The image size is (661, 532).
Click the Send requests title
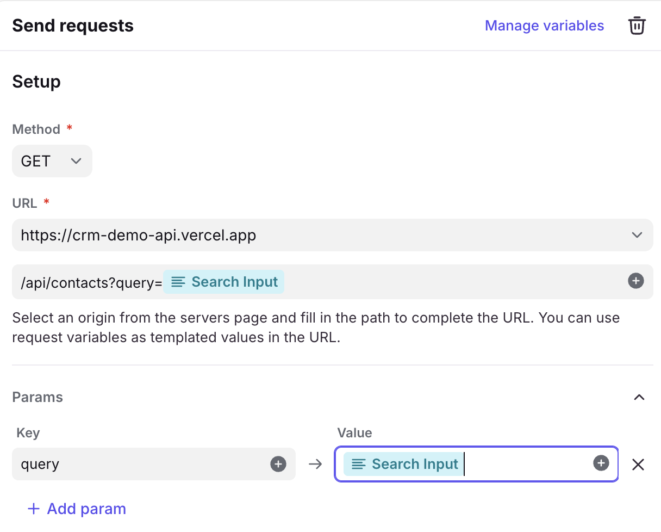coord(73,26)
